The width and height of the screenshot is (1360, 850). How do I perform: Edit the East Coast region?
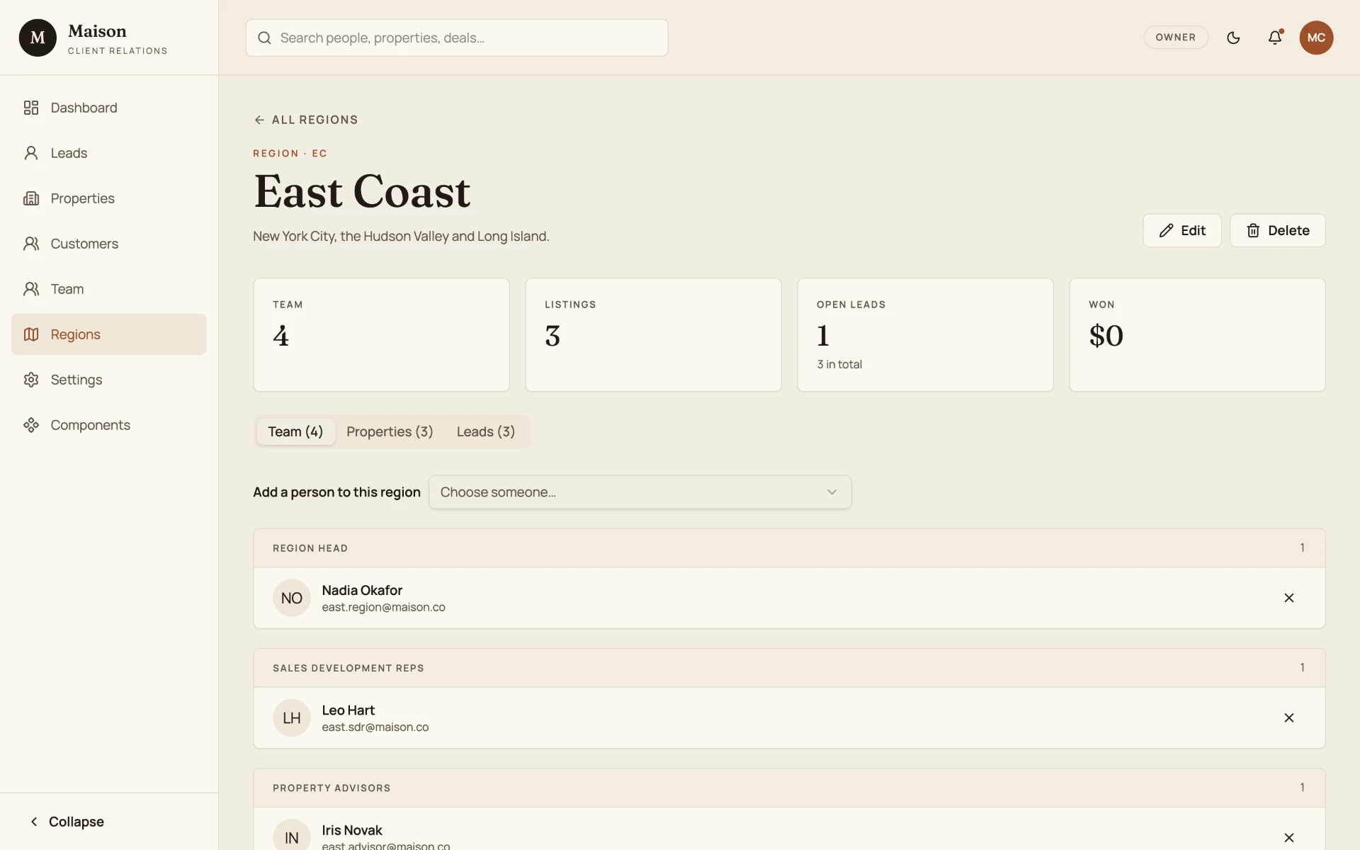(x=1182, y=230)
